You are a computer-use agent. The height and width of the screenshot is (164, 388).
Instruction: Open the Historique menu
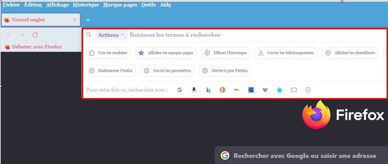tap(86, 5)
